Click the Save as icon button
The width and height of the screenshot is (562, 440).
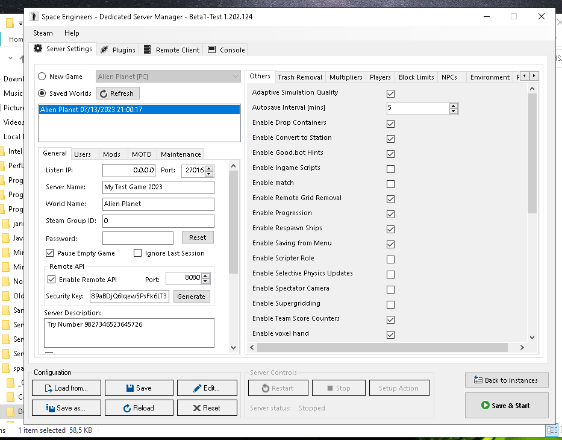(66, 408)
